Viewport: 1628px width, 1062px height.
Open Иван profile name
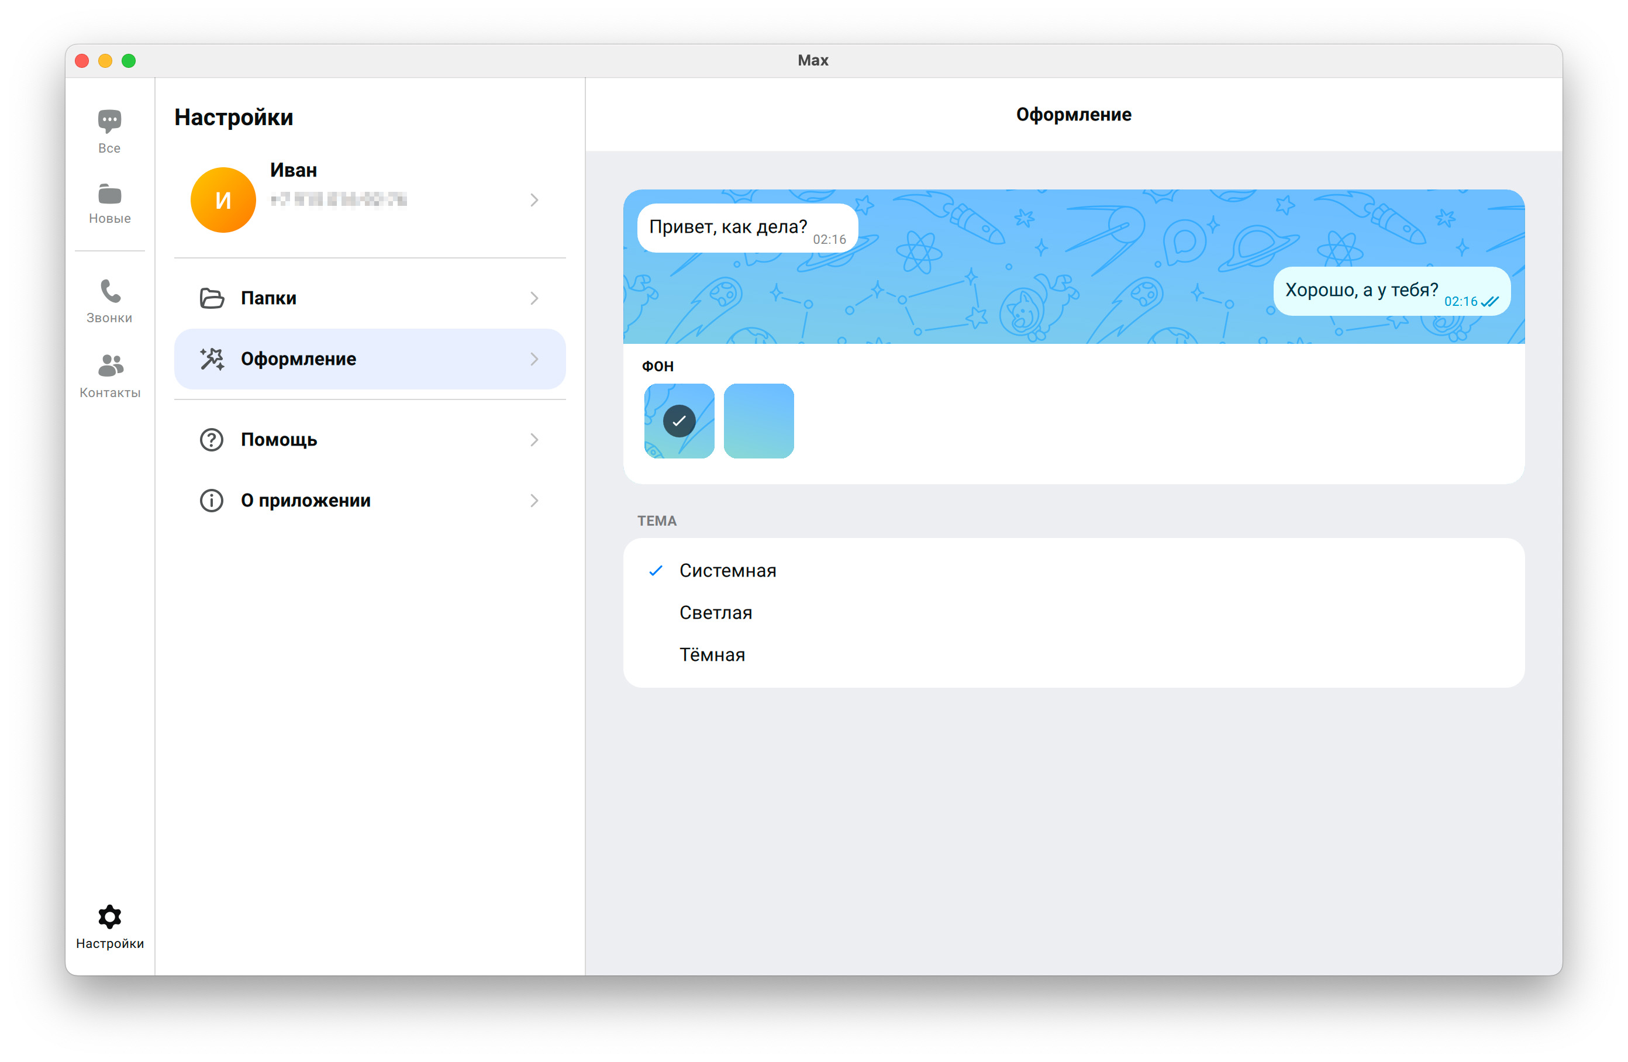tap(294, 170)
